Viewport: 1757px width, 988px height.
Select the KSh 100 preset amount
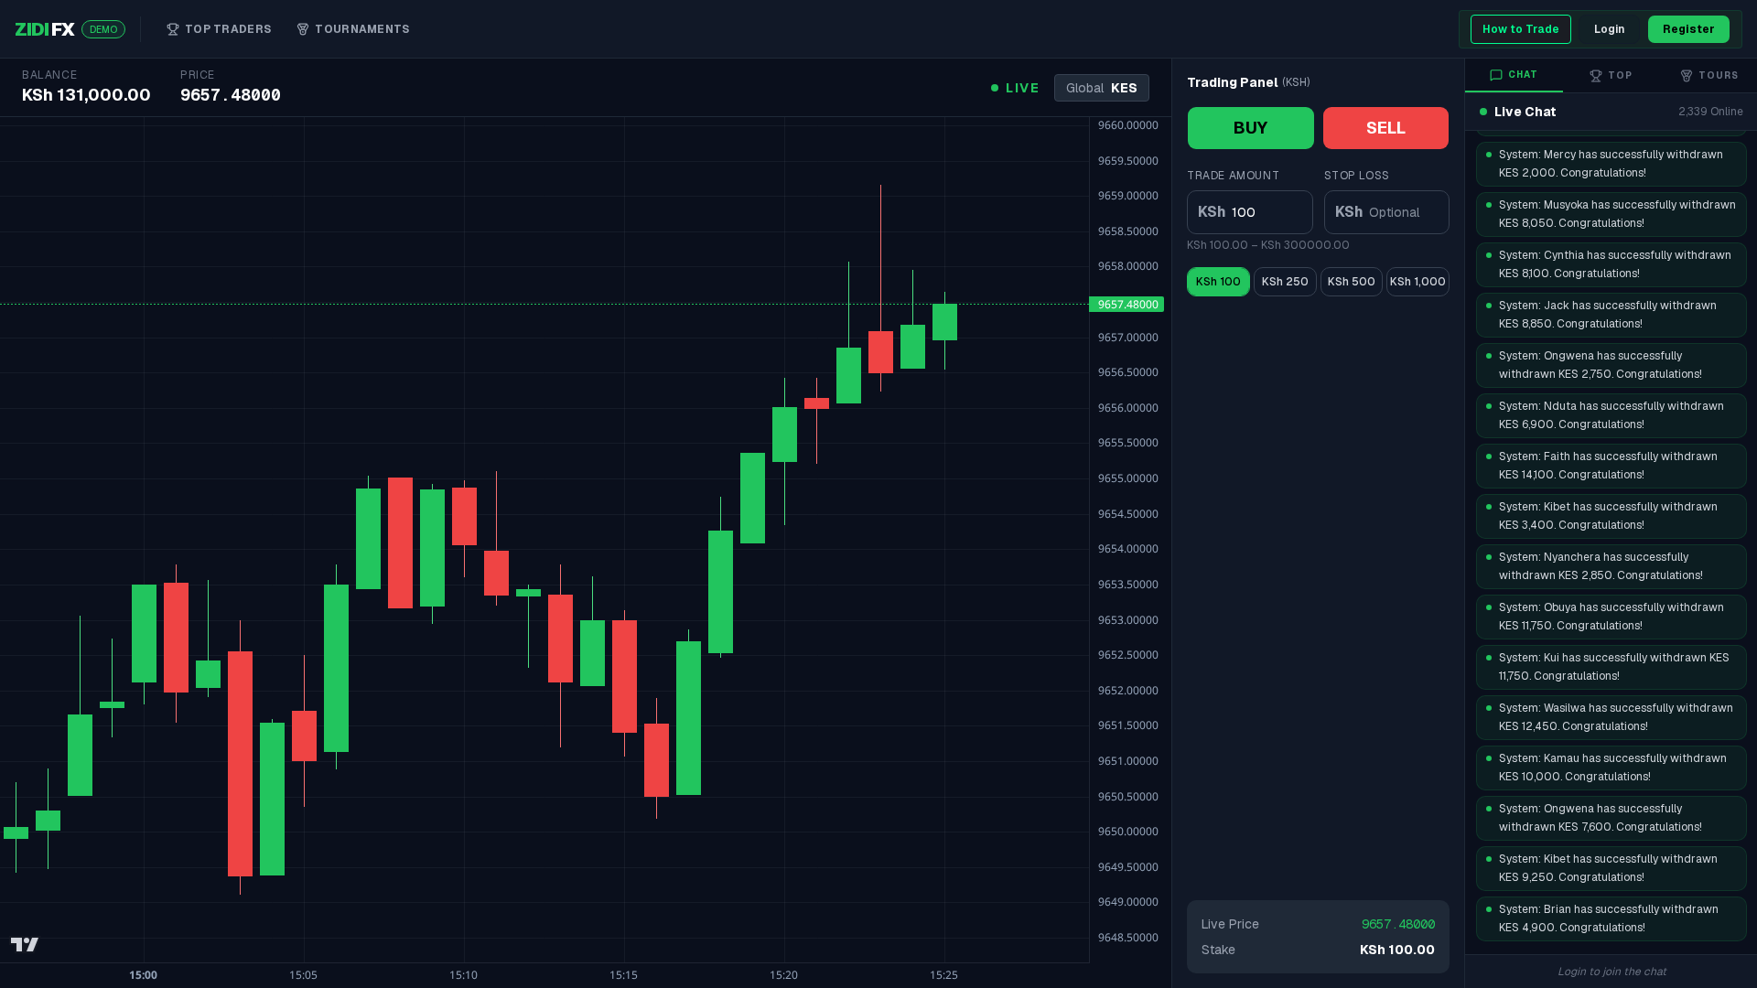pos(1218,282)
